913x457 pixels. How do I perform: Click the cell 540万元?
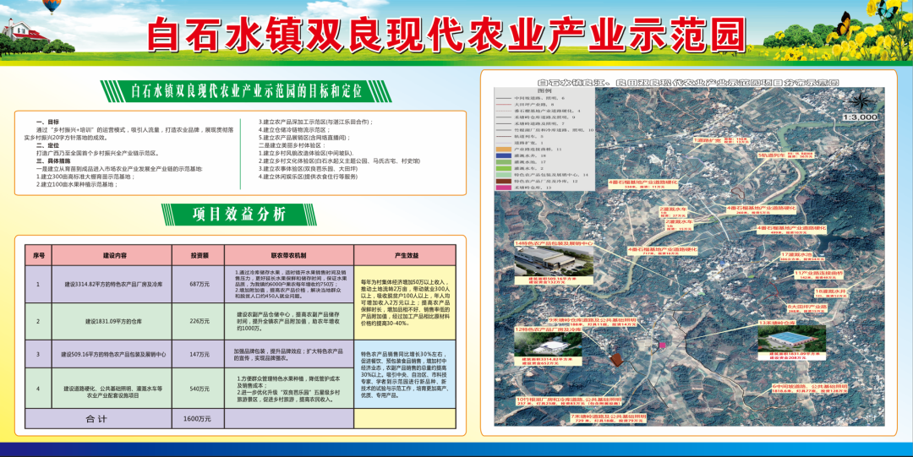click(200, 389)
